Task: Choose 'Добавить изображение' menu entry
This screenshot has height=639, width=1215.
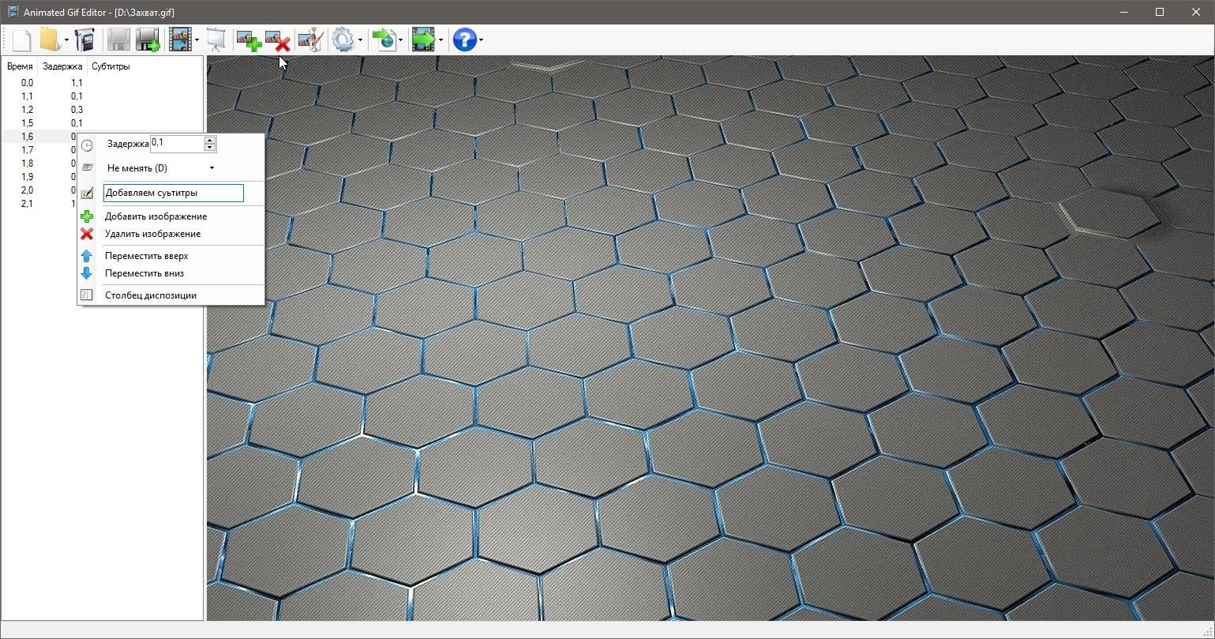Action: pos(156,216)
